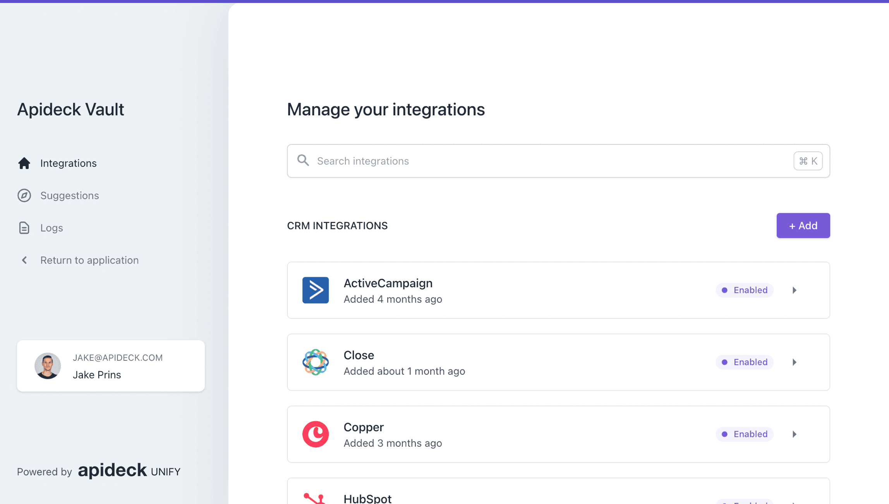889x504 pixels.
Task: Click the Enabled badge for ActiveCampaign
Action: pos(744,290)
